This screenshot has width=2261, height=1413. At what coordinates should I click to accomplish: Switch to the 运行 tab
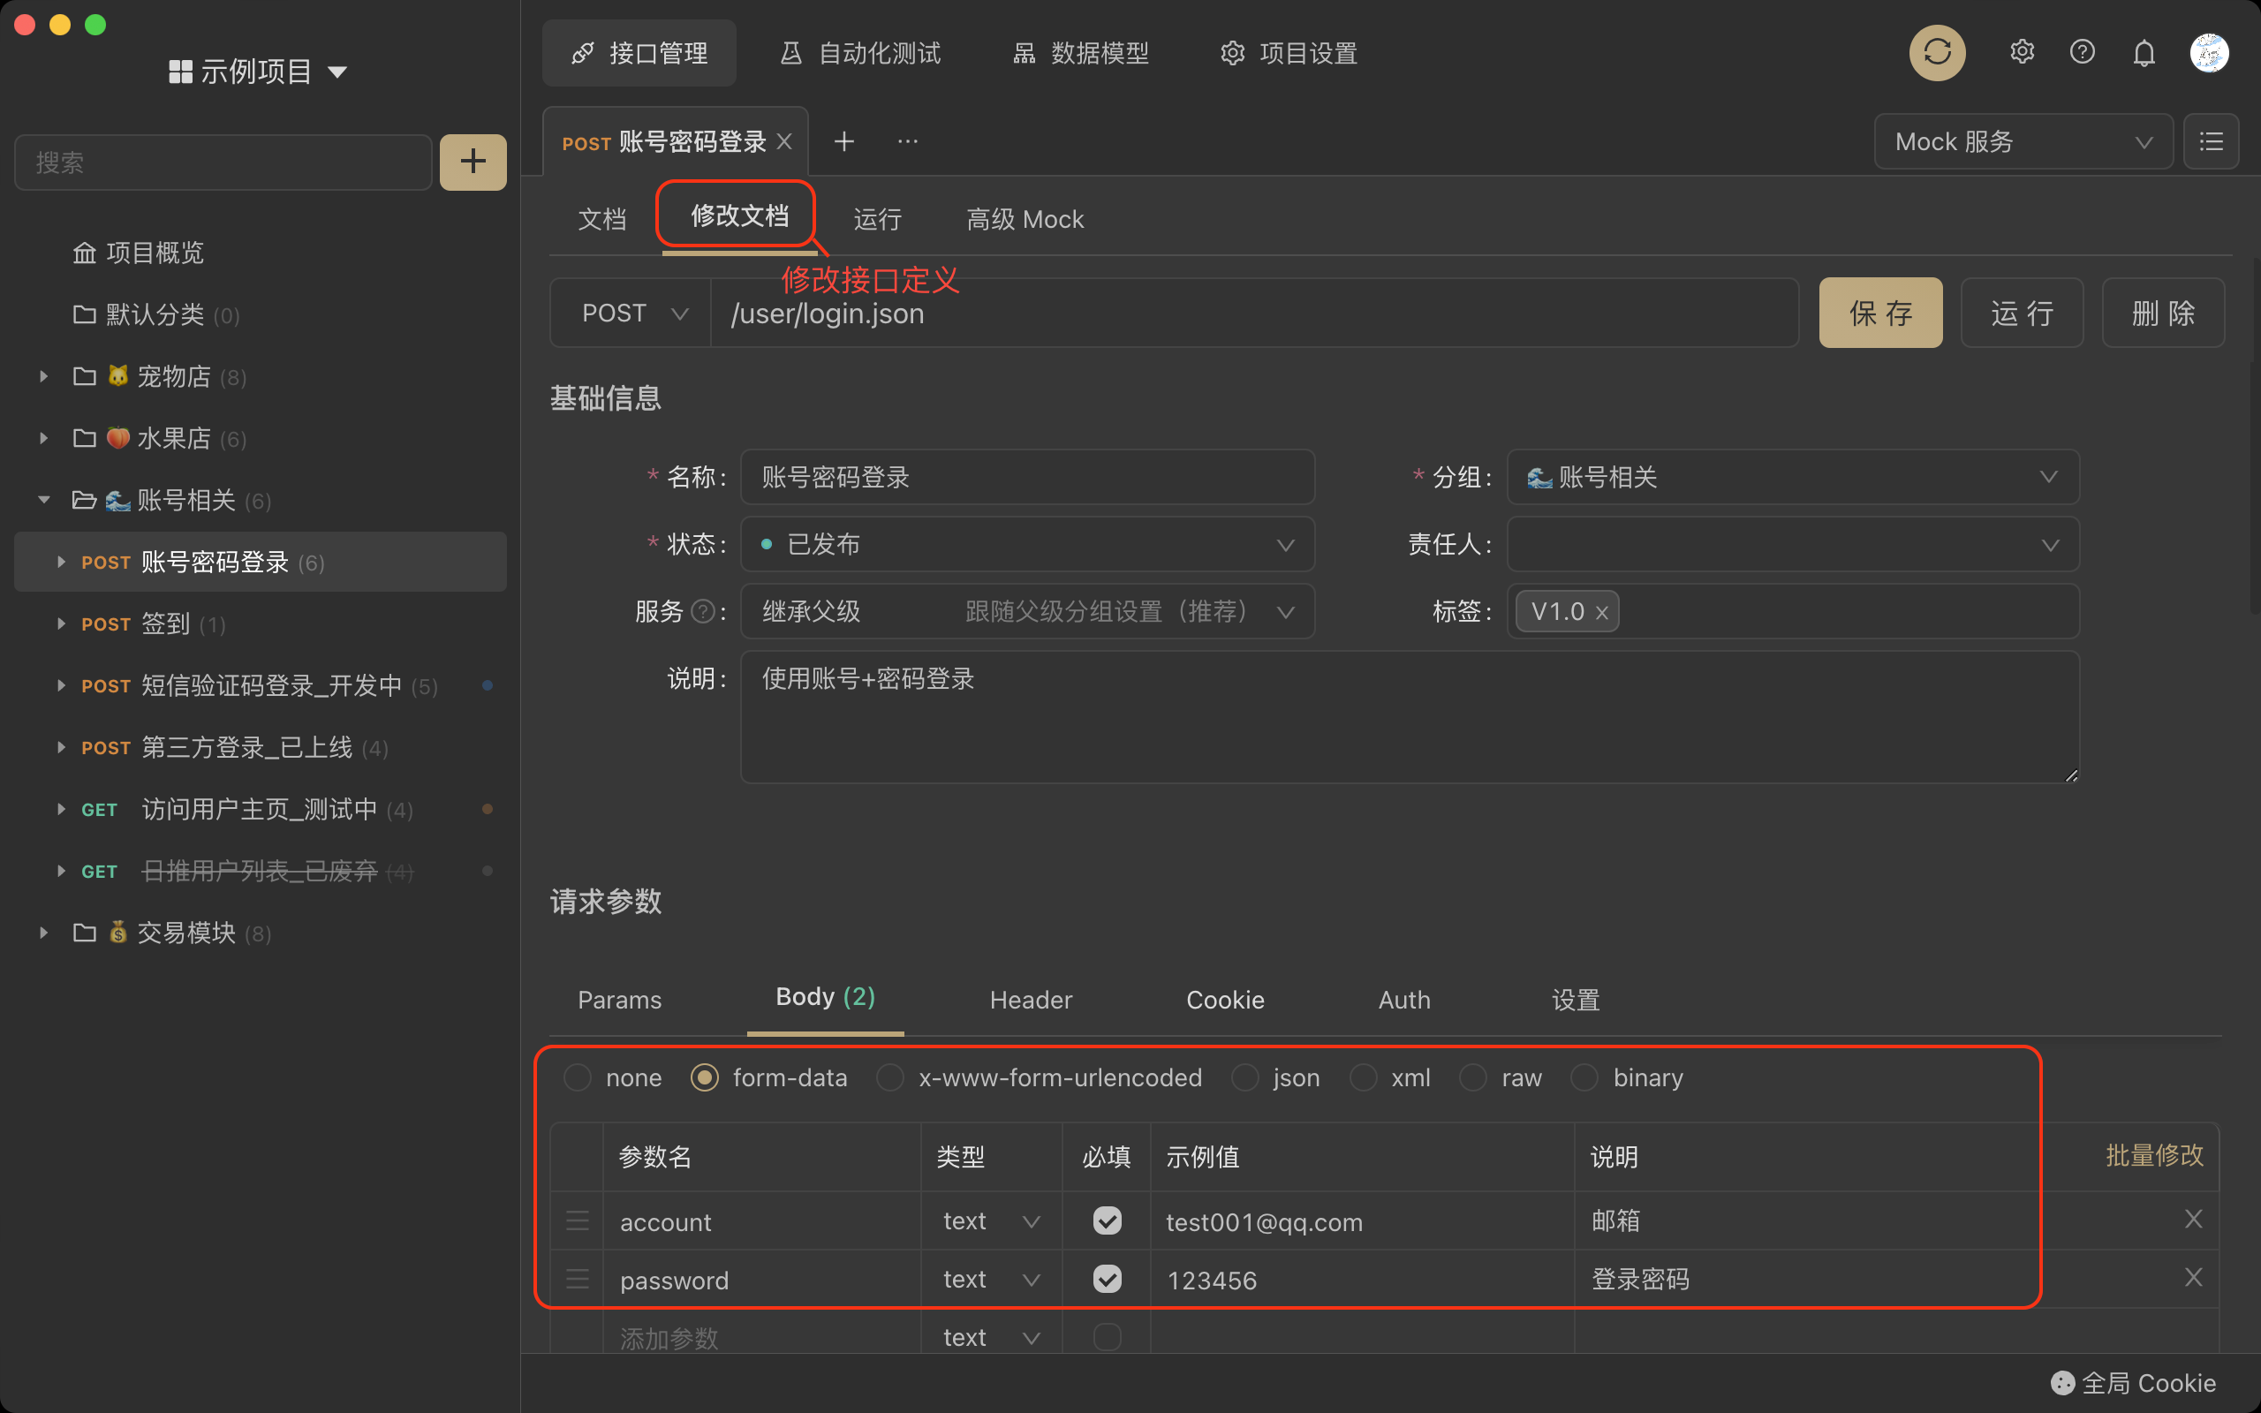coord(876,219)
